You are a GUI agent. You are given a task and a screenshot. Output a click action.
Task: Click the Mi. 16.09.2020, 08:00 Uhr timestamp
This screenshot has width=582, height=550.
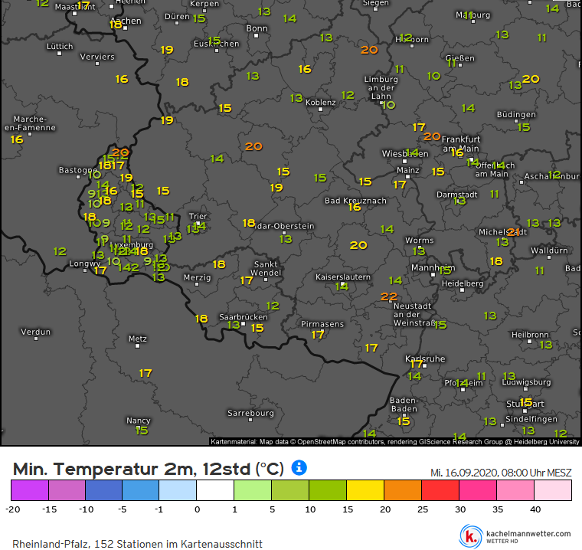(501, 473)
